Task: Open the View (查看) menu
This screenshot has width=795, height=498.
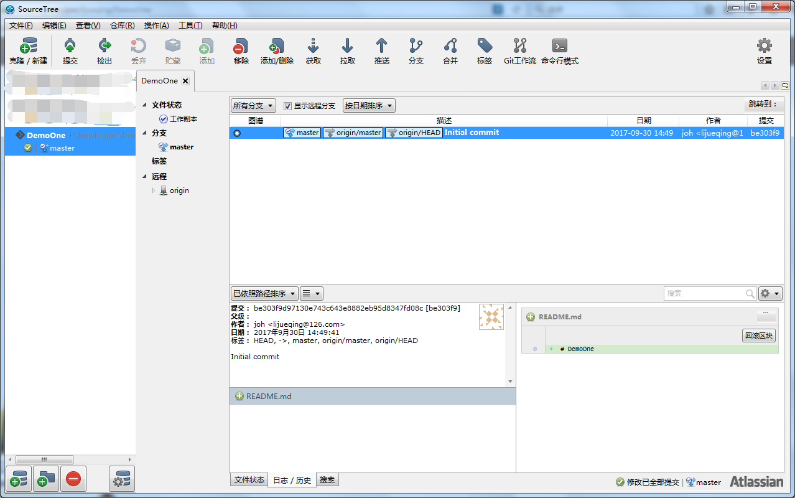Action: 88,26
